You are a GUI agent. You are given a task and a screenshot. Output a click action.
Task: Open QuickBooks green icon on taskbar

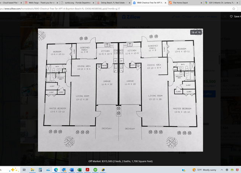95,170
